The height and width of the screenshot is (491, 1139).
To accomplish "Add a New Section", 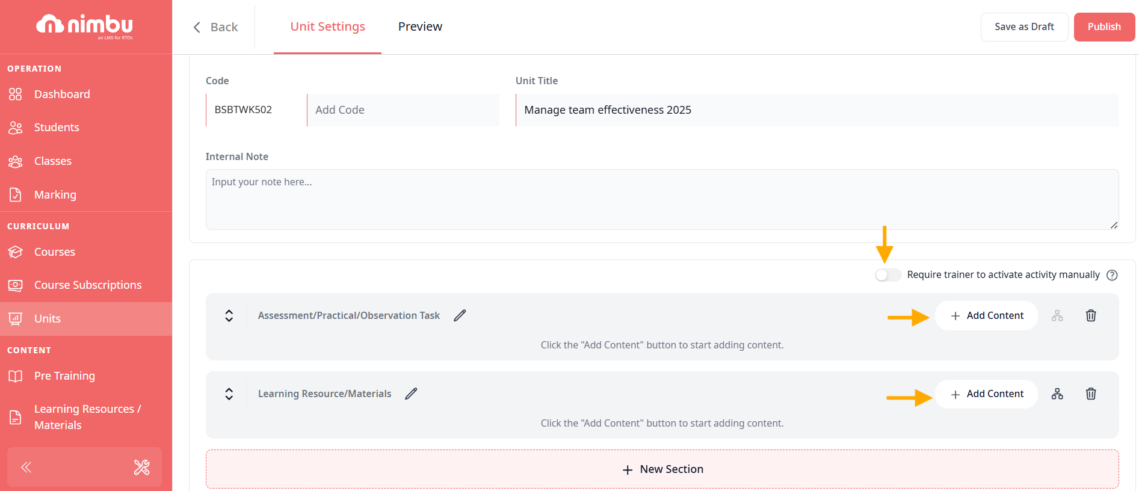I will pos(662,469).
